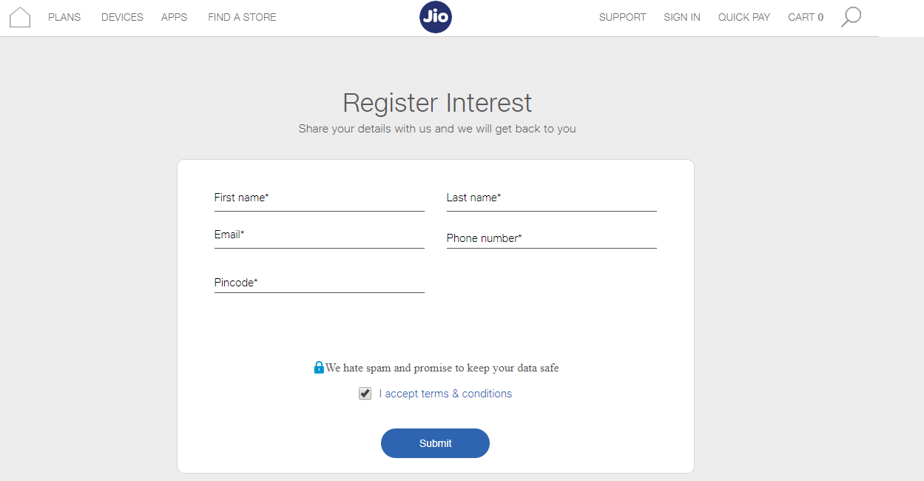Image resolution: width=924 pixels, height=481 pixels.
Task: Open the DEVICES menu
Action: [x=122, y=17]
